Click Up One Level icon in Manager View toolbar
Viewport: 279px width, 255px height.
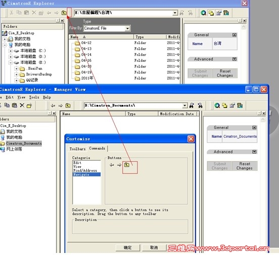[68, 105]
